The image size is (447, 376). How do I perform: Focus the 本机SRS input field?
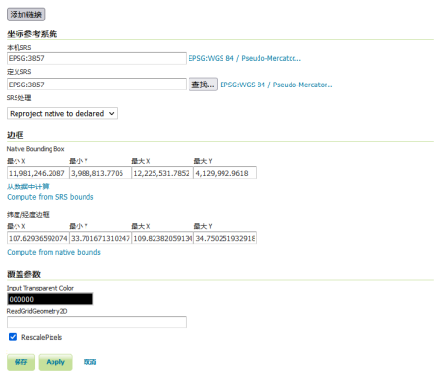click(96, 58)
